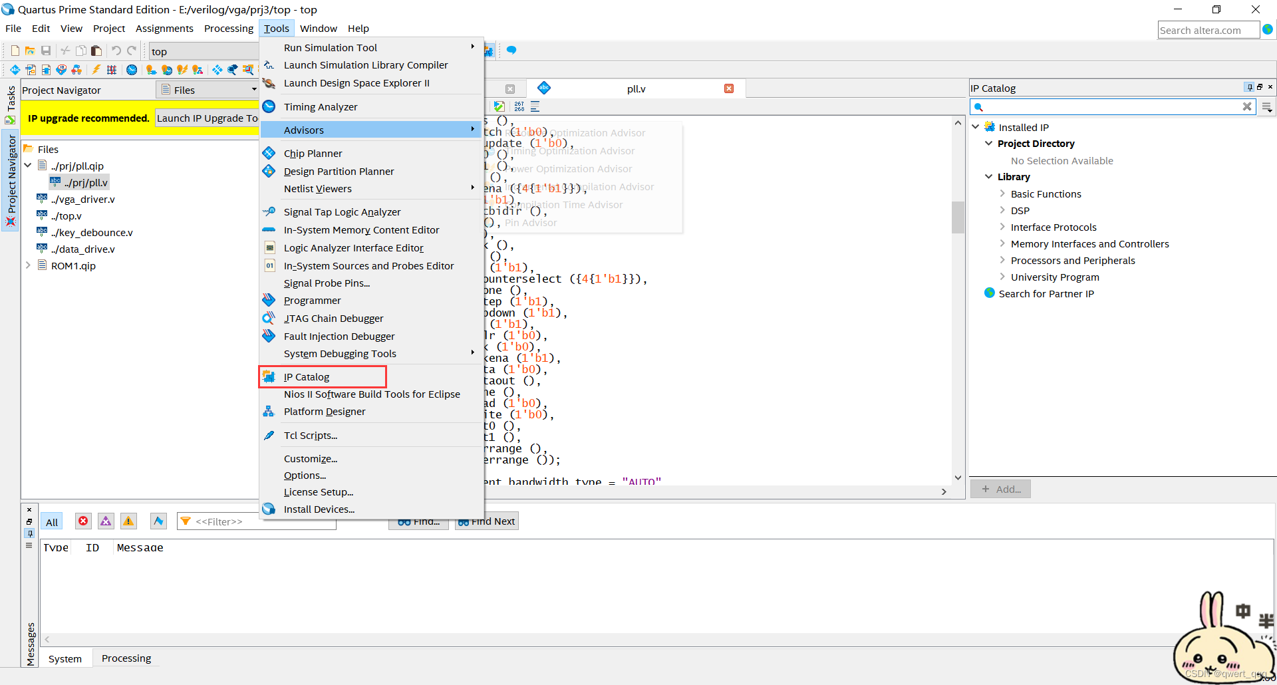Viewport: 1277px width, 685px height.
Task: Expand Basic Functions in IP Catalog
Action: (x=1002, y=194)
